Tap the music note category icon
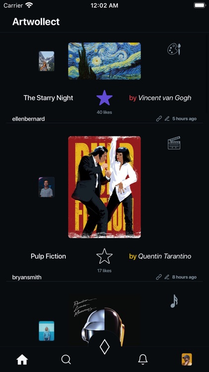The height and width of the screenshot is (372, 209). (174, 301)
